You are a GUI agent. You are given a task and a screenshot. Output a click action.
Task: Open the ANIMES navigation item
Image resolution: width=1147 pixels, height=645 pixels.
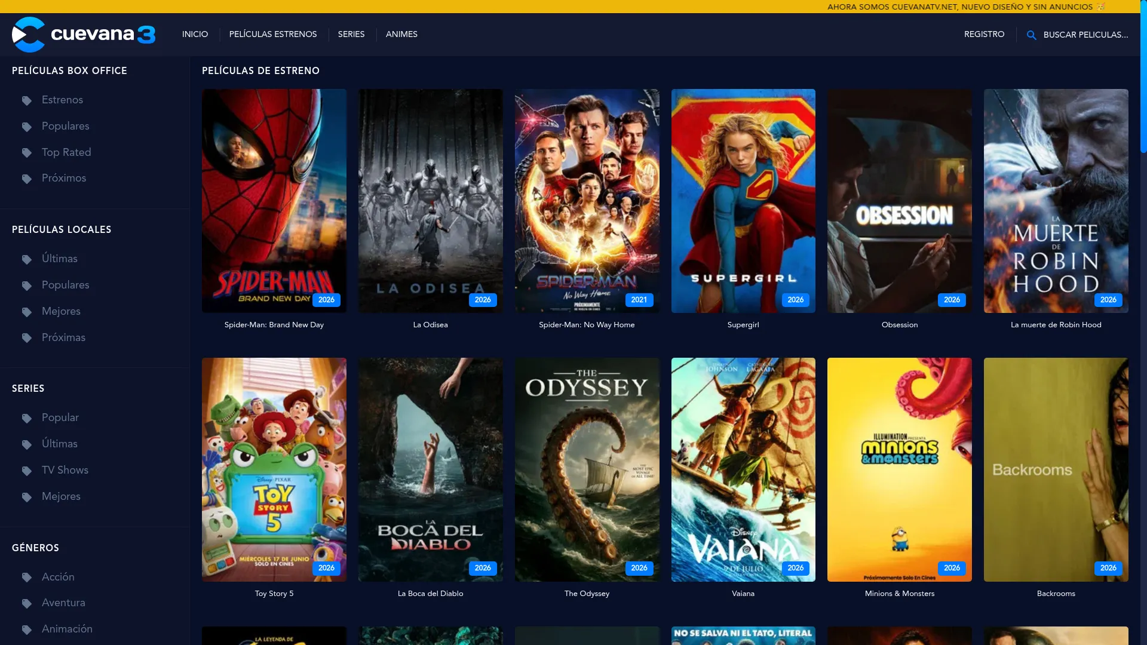(x=401, y=35)
